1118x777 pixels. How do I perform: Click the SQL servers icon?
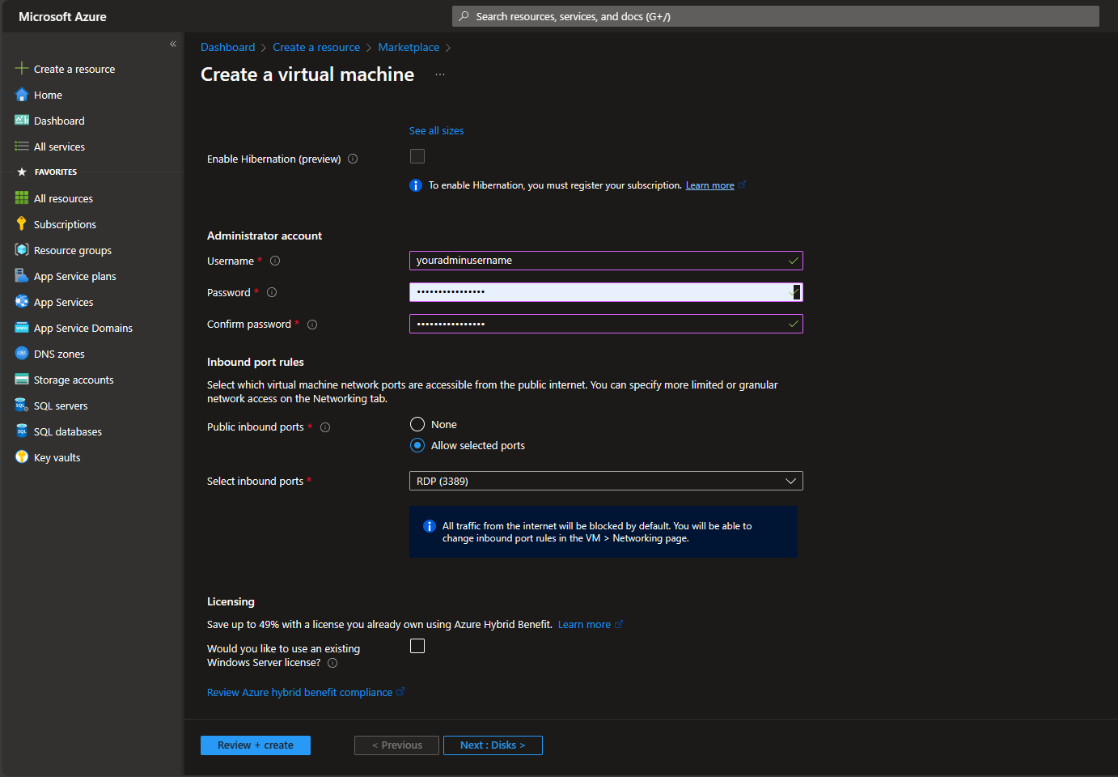point(22,405)
